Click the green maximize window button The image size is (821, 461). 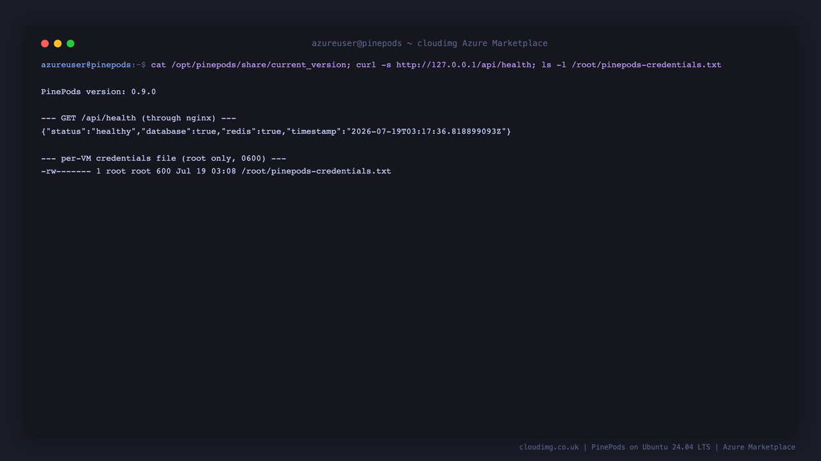(x=71, y=44)
